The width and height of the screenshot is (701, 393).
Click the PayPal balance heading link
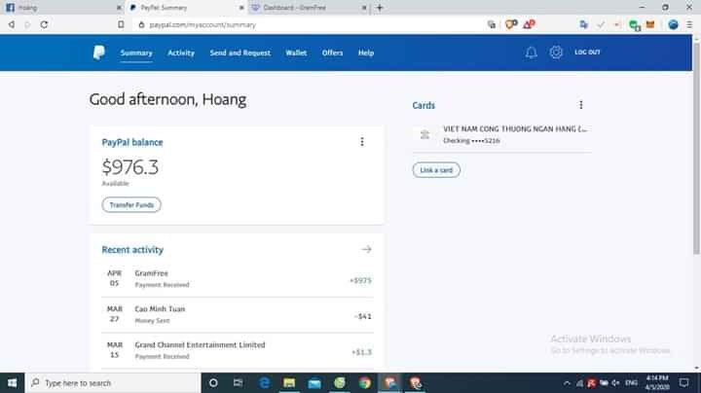pos(132,142)
